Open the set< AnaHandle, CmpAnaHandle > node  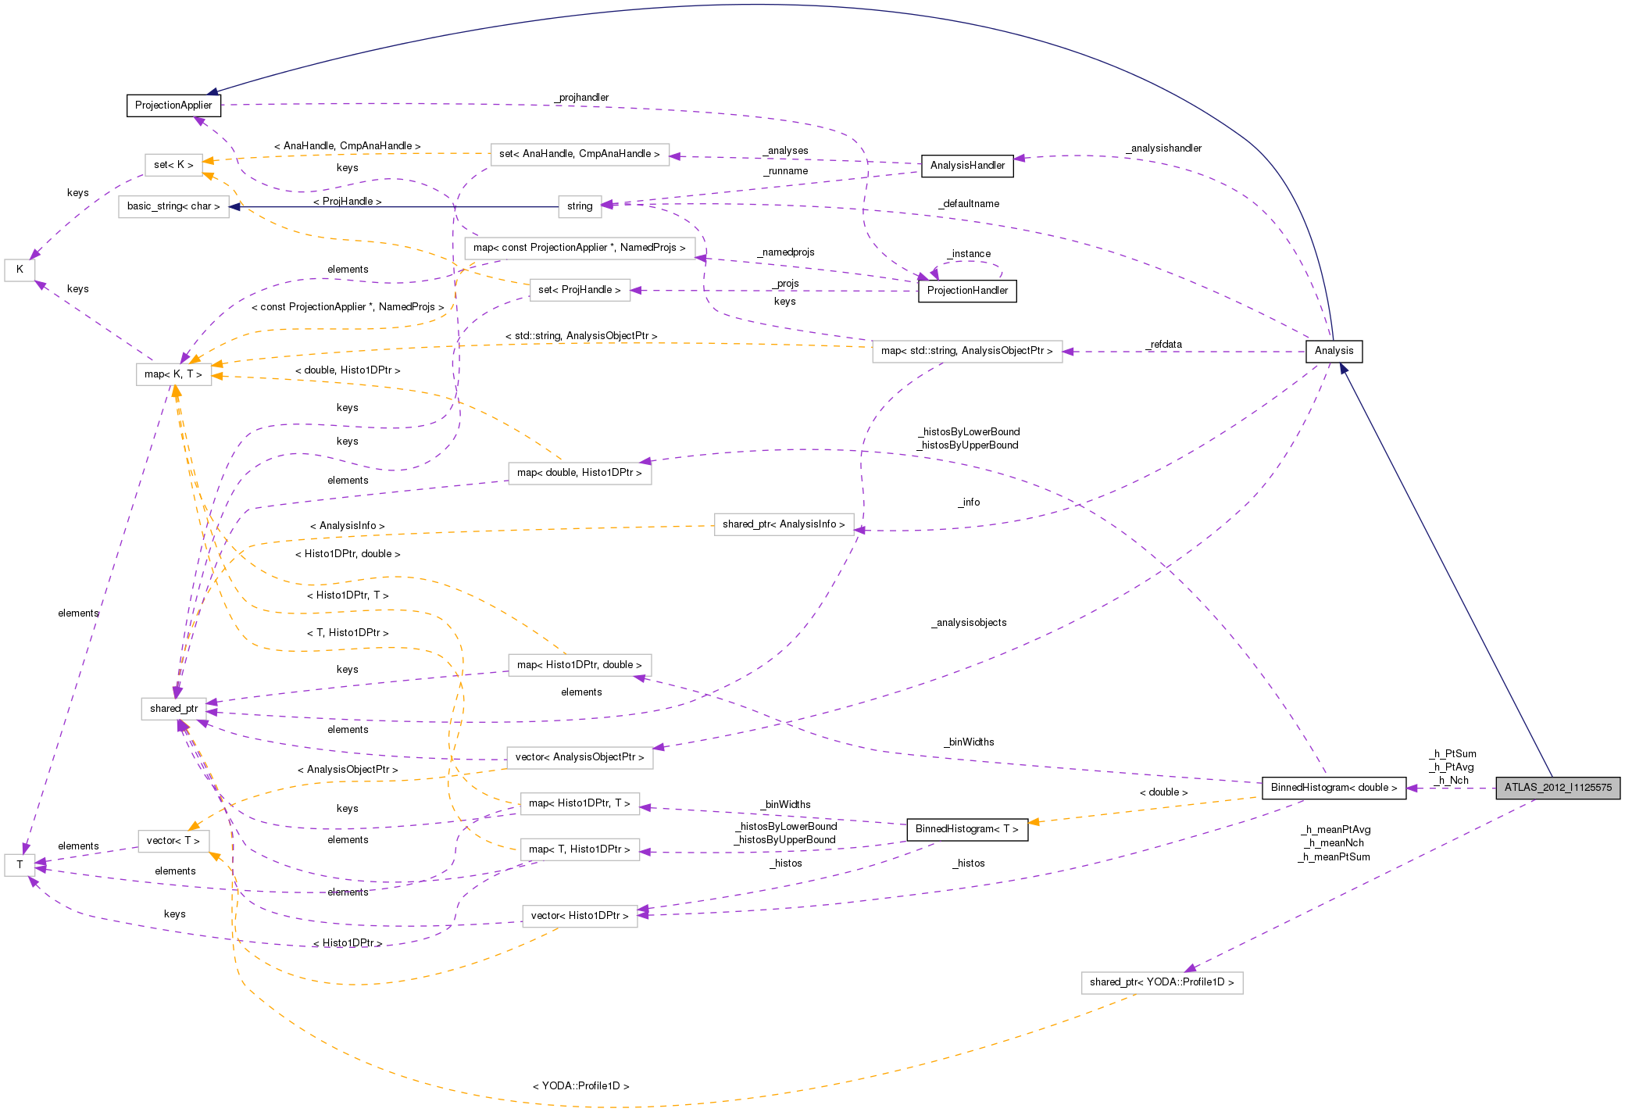[580, 154]
